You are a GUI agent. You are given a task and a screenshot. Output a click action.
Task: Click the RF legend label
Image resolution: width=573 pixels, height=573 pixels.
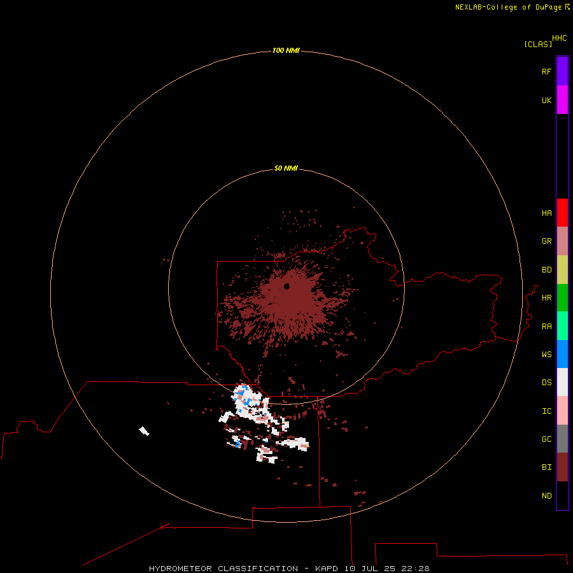546,71
